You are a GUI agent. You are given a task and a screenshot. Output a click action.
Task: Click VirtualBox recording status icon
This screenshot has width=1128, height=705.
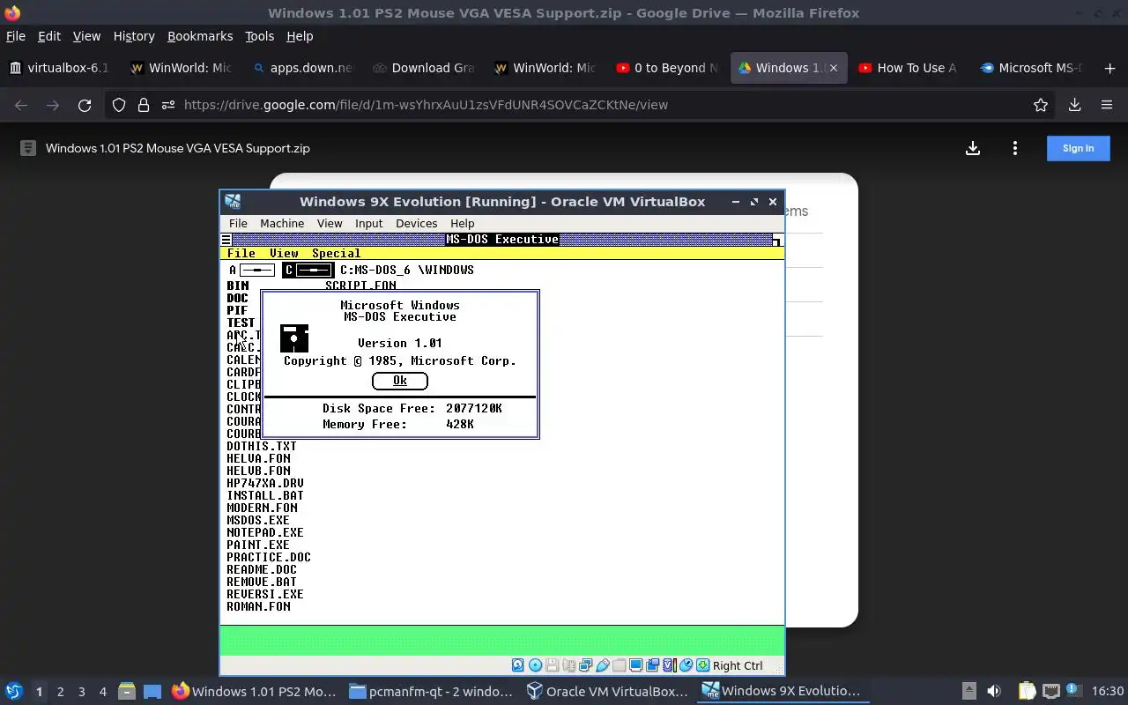[x=652, y=665]
